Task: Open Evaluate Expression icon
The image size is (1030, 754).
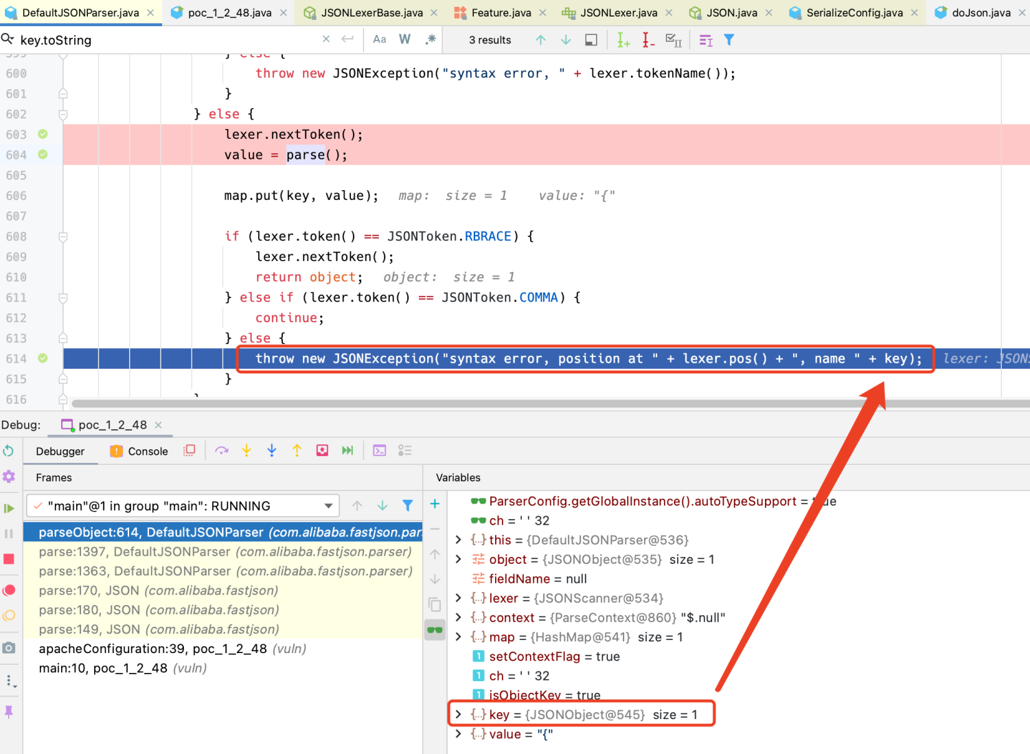Action: coord(380,450)
